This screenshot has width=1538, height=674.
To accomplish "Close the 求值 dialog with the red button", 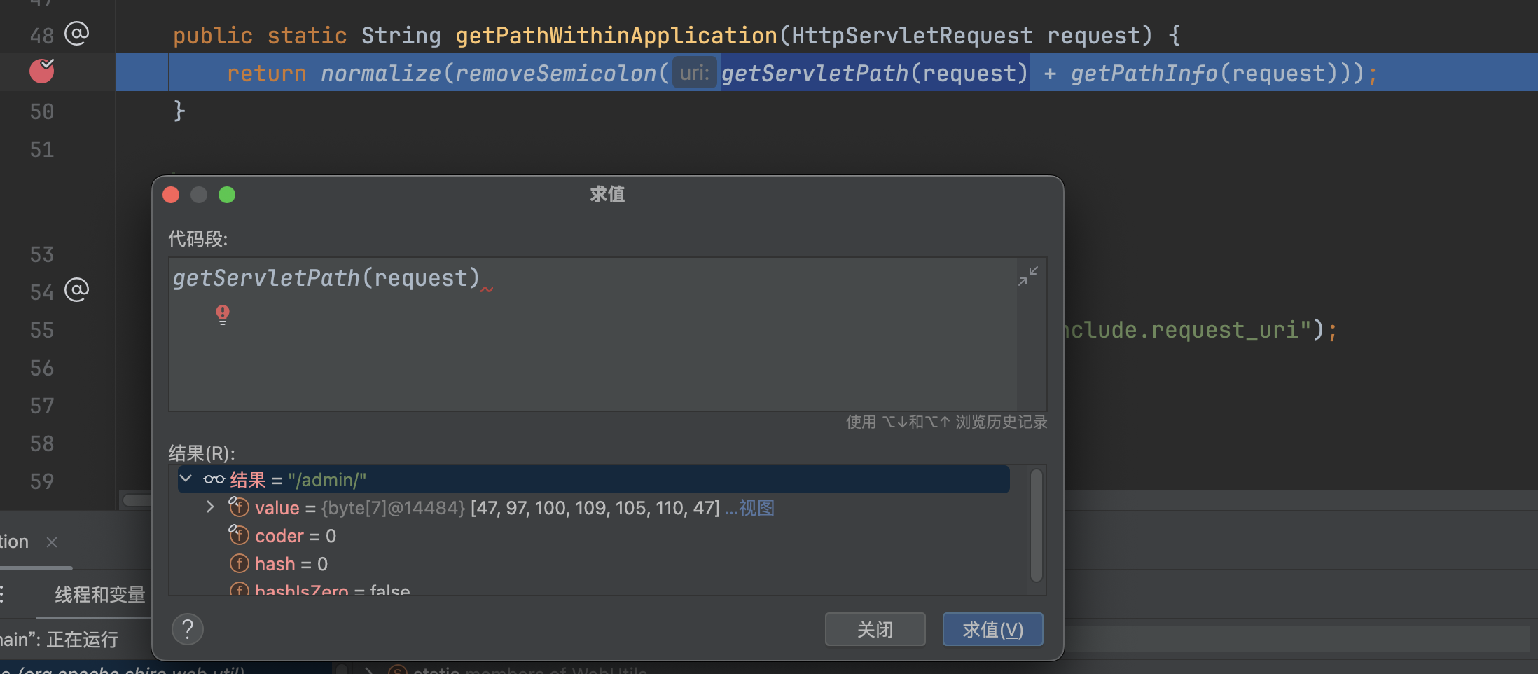I will click(x=171, y=195).
